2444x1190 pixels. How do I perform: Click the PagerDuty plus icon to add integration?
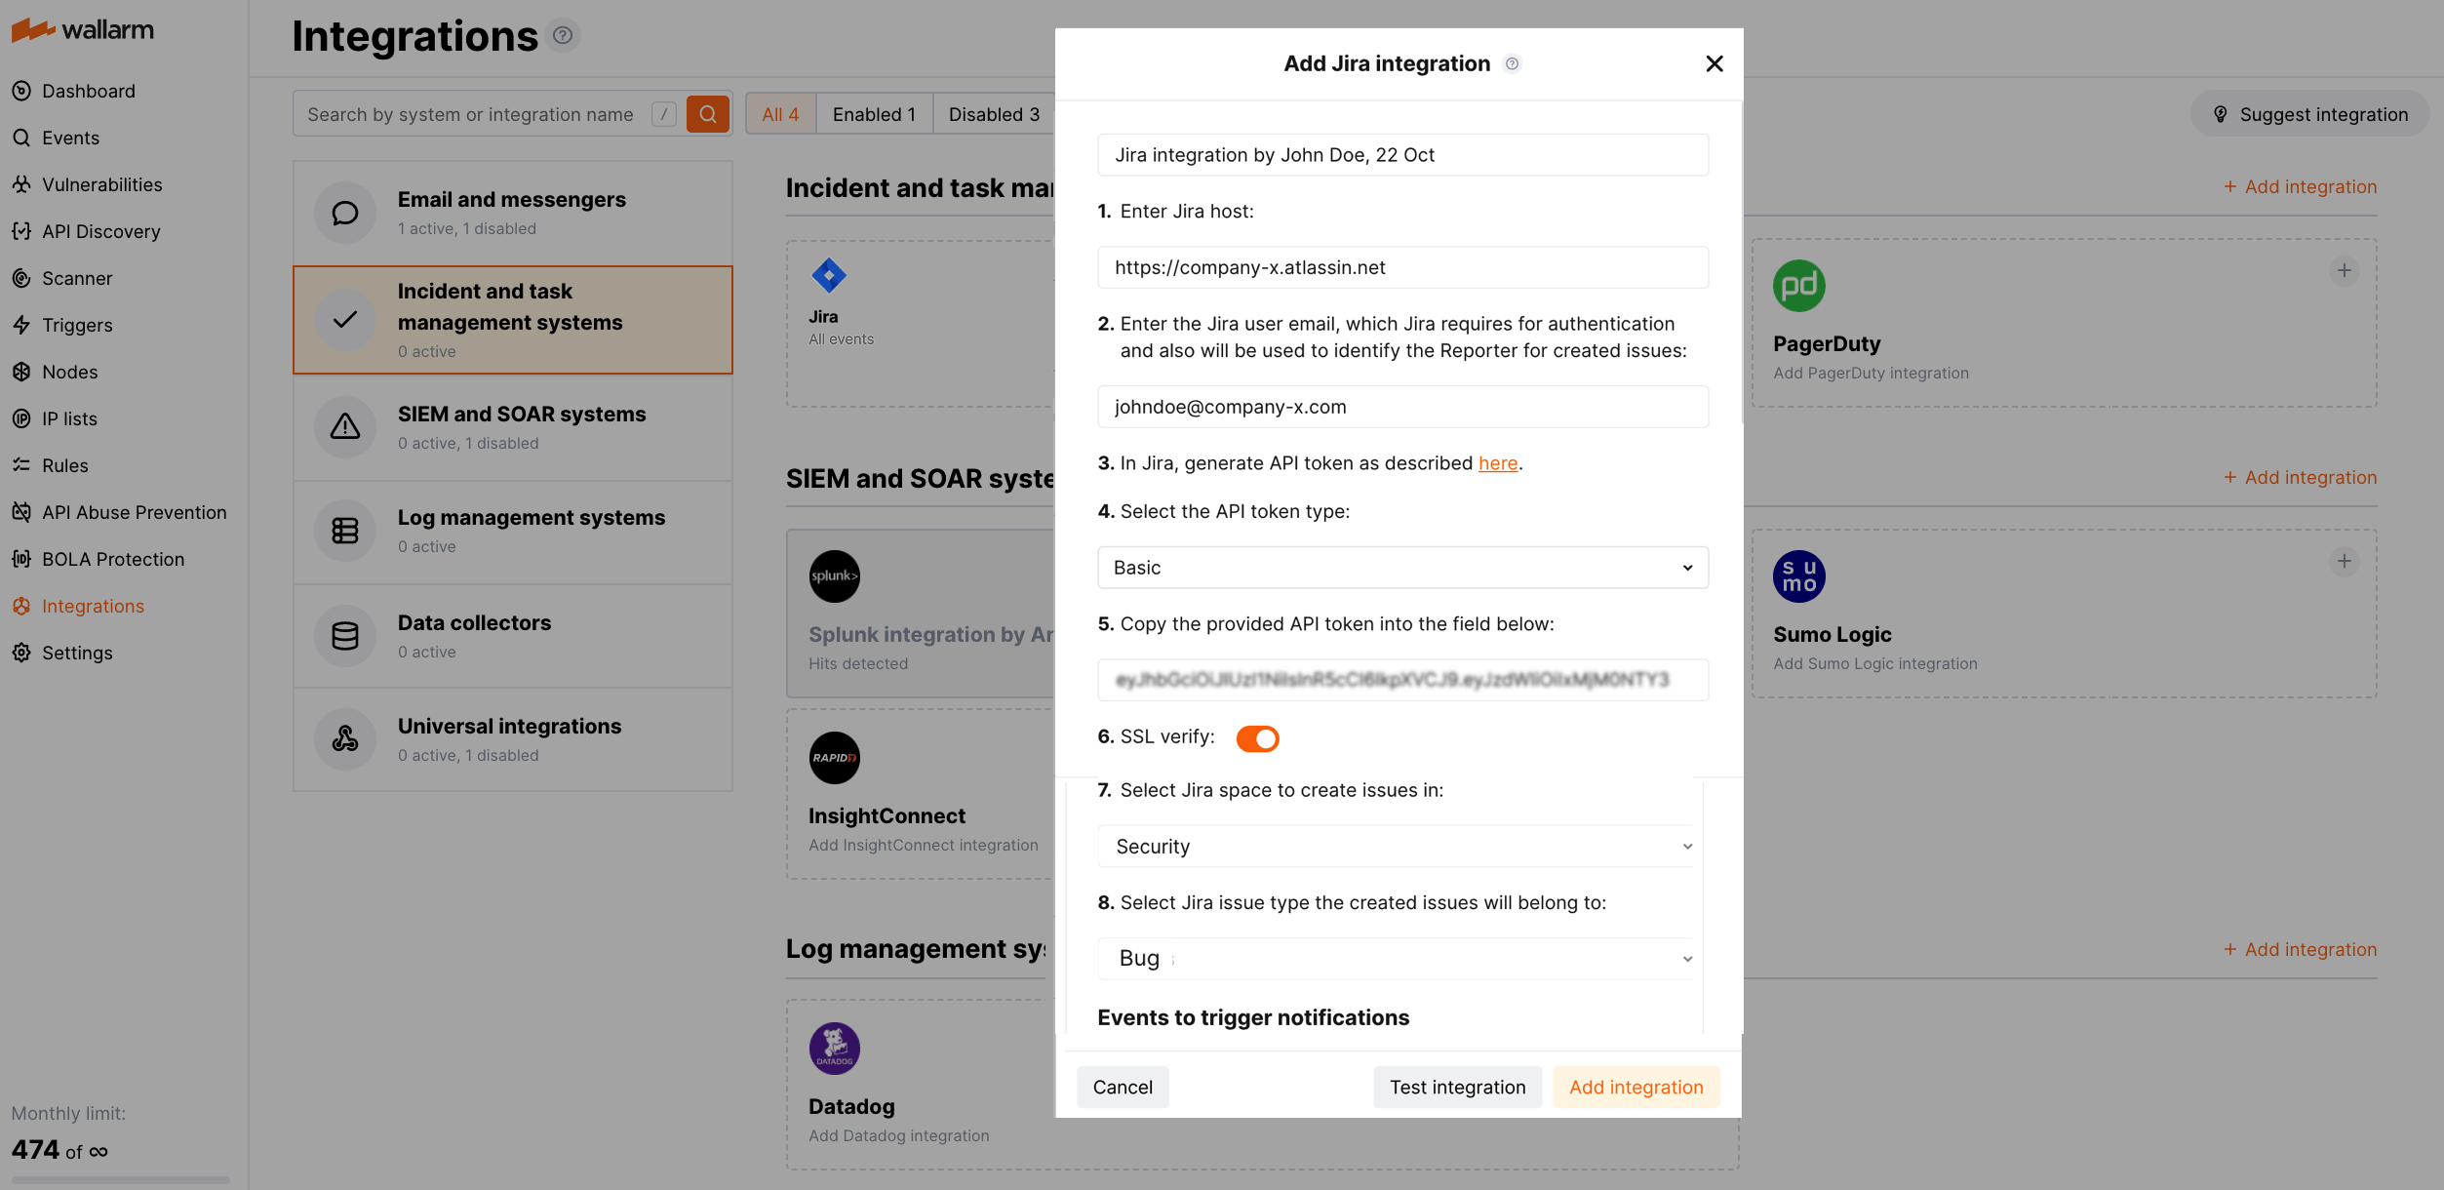(2345, 271)
